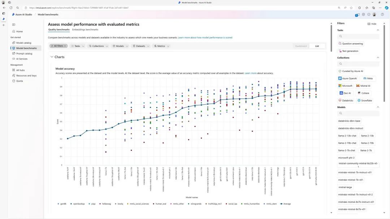Toggle the Curated by Azure AI filter
The height and width of the screenshot is (219, 390).
point(351,71)
